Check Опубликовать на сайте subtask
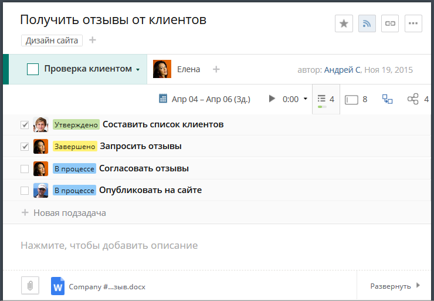This screenshot has width=434, height=301. click(25, 191)
